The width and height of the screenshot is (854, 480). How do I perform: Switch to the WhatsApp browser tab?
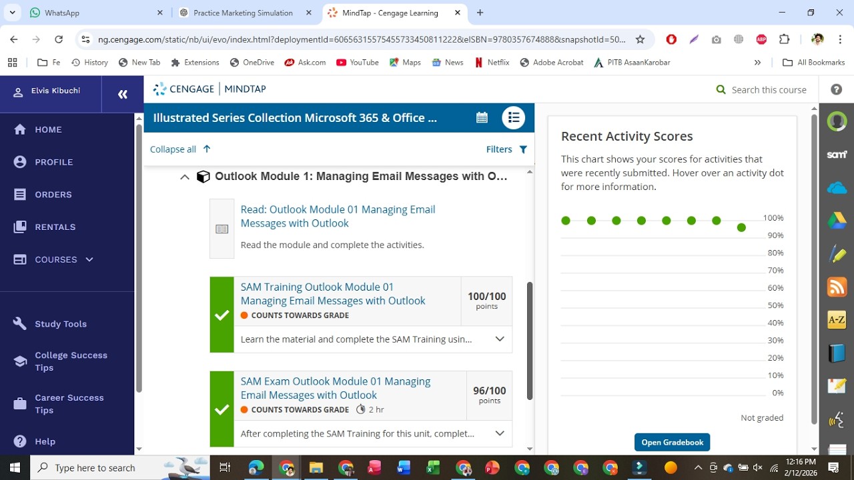point(95,13)
